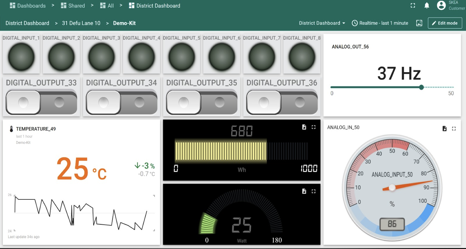Toggle the DIGITAL_OUTPUT_34 switch
The width and height of the screenshot is (466, 249).
click(x=121, y=102)
